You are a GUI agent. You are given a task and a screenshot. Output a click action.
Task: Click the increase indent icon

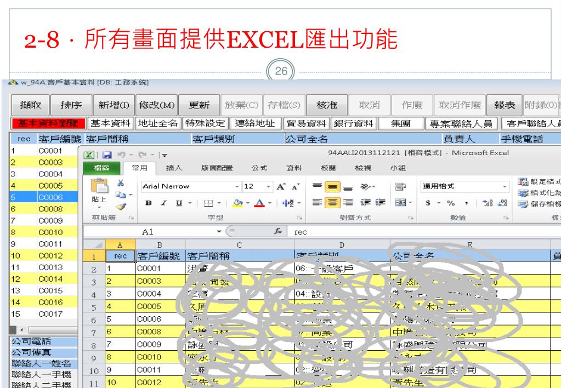click(380, 202)
